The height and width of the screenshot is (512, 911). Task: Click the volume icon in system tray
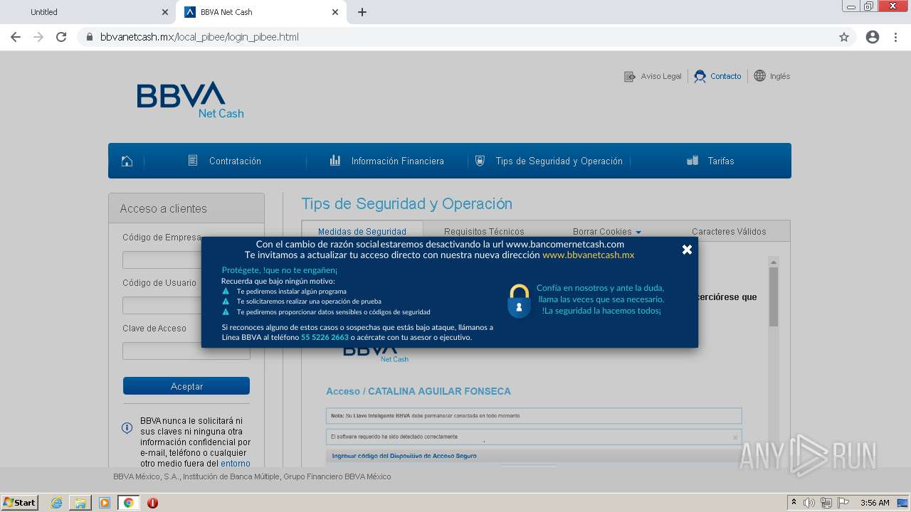[x=809, y=503]
